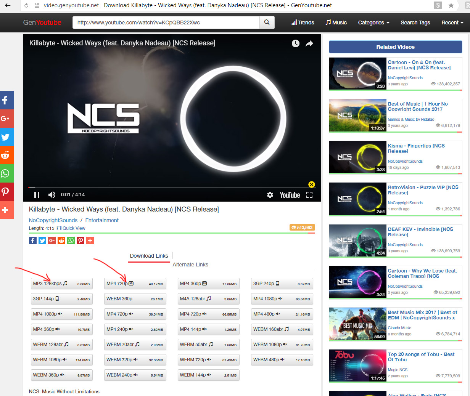Click the YouTube URL search field
Viewport: 470px width, 396px height.
point(166,22)
